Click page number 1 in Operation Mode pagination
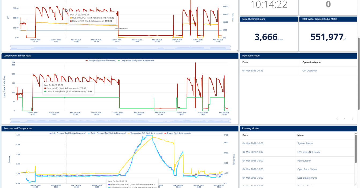The image size is (360, 188). (345, 119)
